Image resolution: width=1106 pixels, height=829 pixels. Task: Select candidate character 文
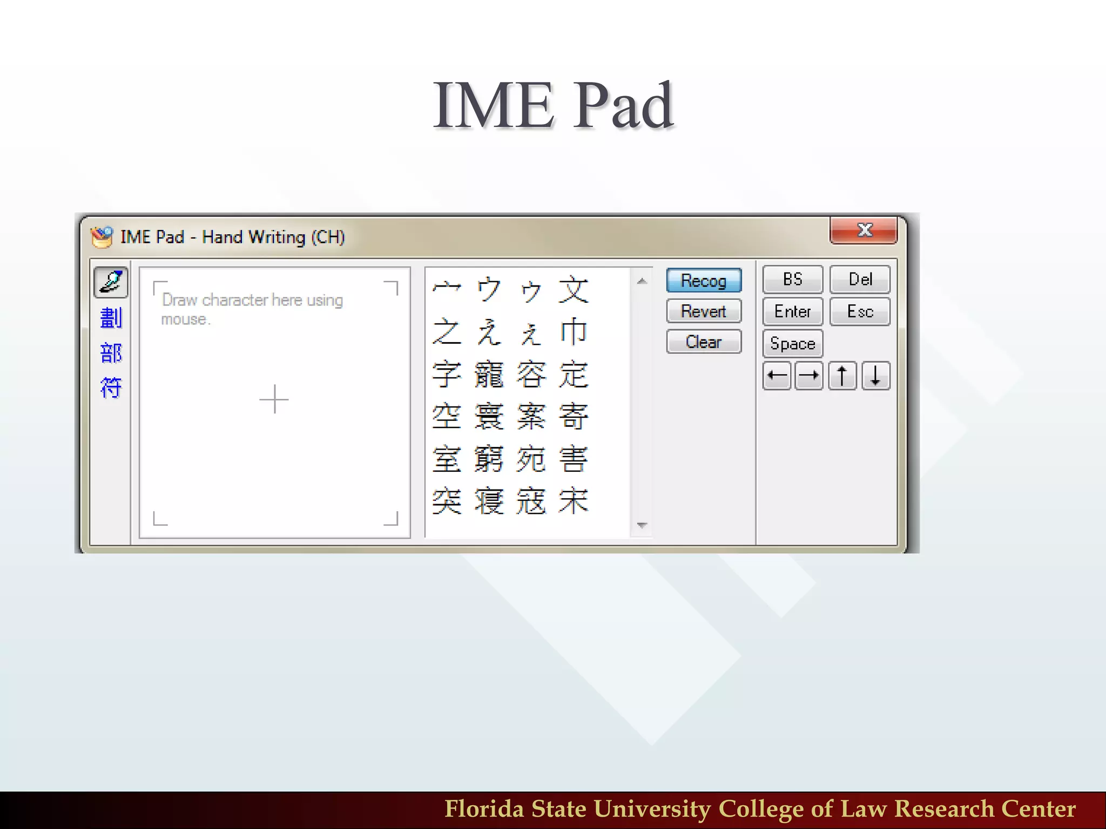pos(574,290)
